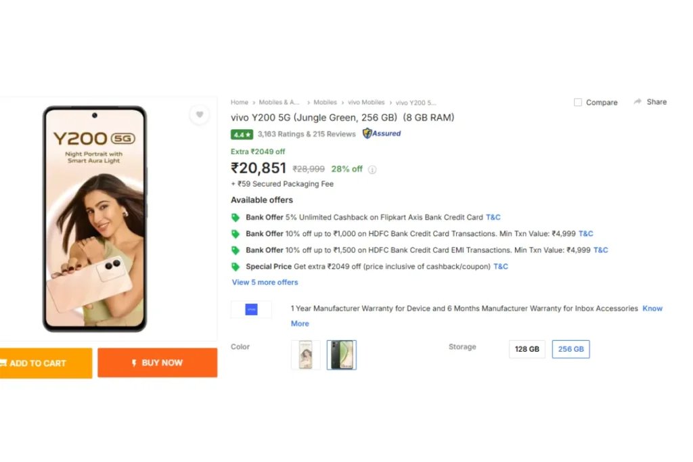Screen dimensions: 693x462
Task: Click the Add to Cart button
Action: coord(45,363)
